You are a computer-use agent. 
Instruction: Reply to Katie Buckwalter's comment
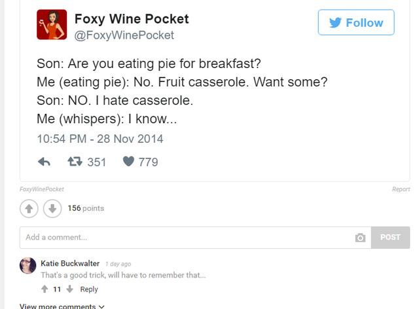pos(89,289)
